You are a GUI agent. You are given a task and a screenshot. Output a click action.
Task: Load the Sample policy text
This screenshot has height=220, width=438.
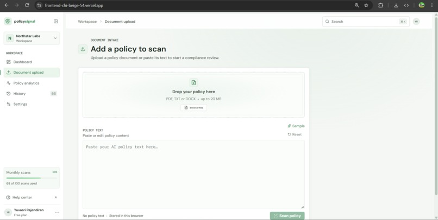pyautogui.click(x=296, y=126)
